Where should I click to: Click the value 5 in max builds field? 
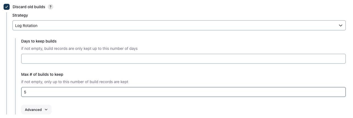coord(25,92)
